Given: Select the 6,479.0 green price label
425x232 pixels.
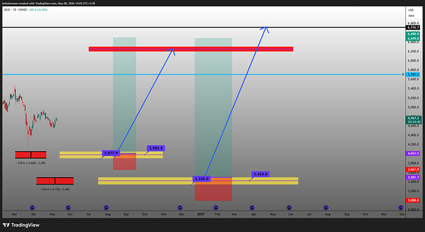Looking at the screenshot, I should click(x=413, y=39).
